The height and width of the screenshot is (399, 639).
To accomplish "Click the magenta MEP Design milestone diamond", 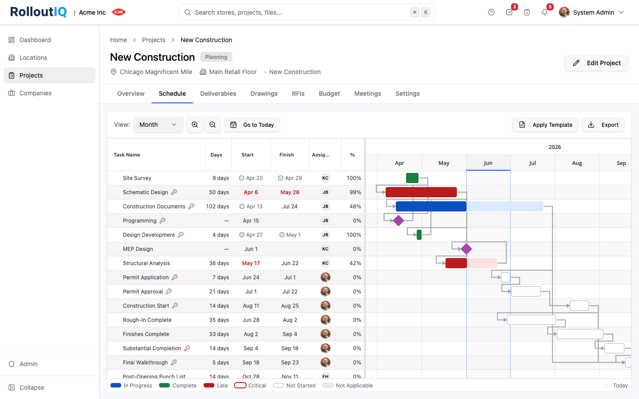I will tap(466, 249).
